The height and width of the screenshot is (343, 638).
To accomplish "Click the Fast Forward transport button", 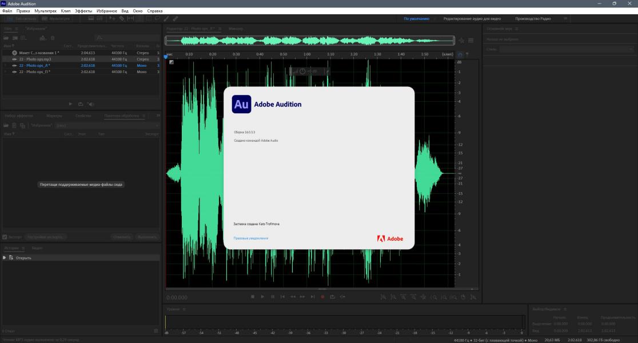I will tap(302, 297).
